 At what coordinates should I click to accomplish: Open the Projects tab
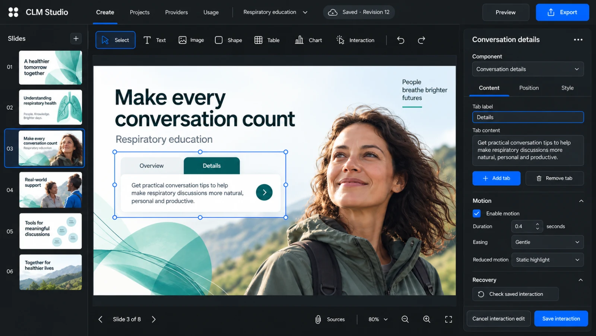coord(140,12)
